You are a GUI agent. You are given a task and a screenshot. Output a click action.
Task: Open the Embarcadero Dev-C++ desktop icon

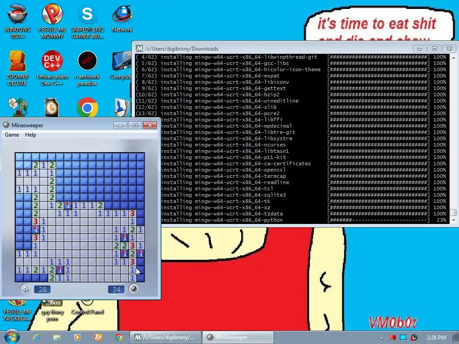pos(52,68)
